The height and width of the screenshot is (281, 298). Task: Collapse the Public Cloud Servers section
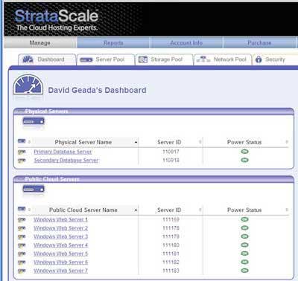point(19,179)
